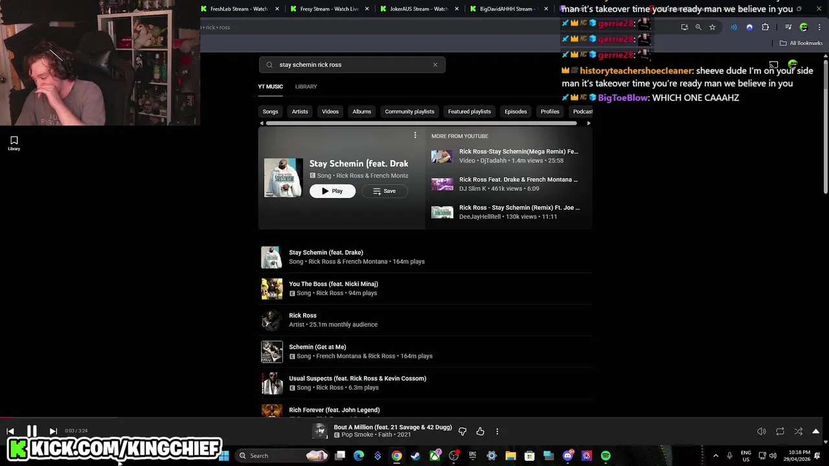Save Stay Schemin top result

384,191
